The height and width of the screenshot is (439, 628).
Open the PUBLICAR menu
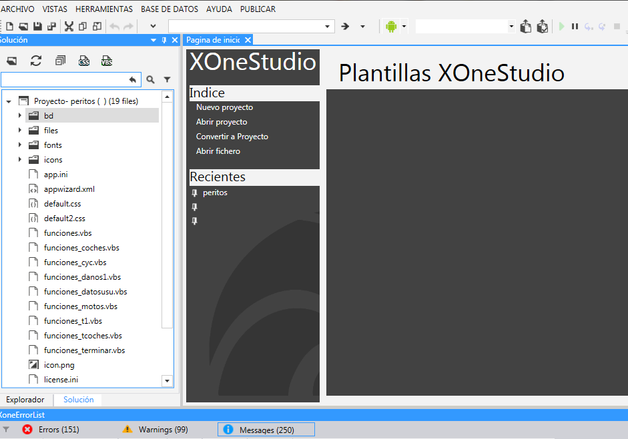coord(258,9)
